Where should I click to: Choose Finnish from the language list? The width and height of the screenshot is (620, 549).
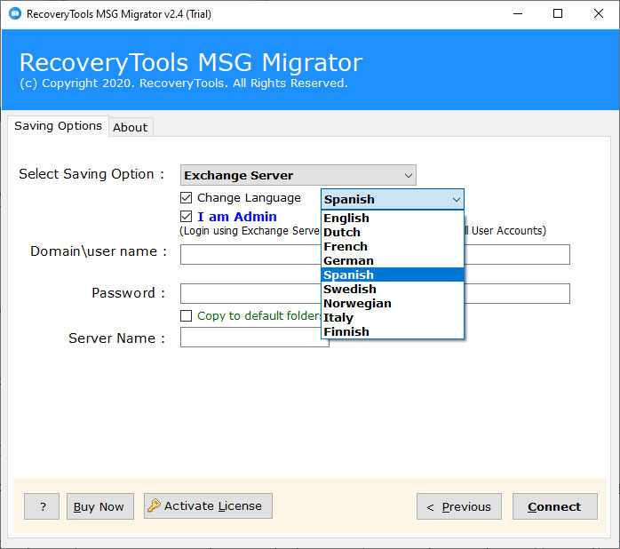click(x=393, y=332)
